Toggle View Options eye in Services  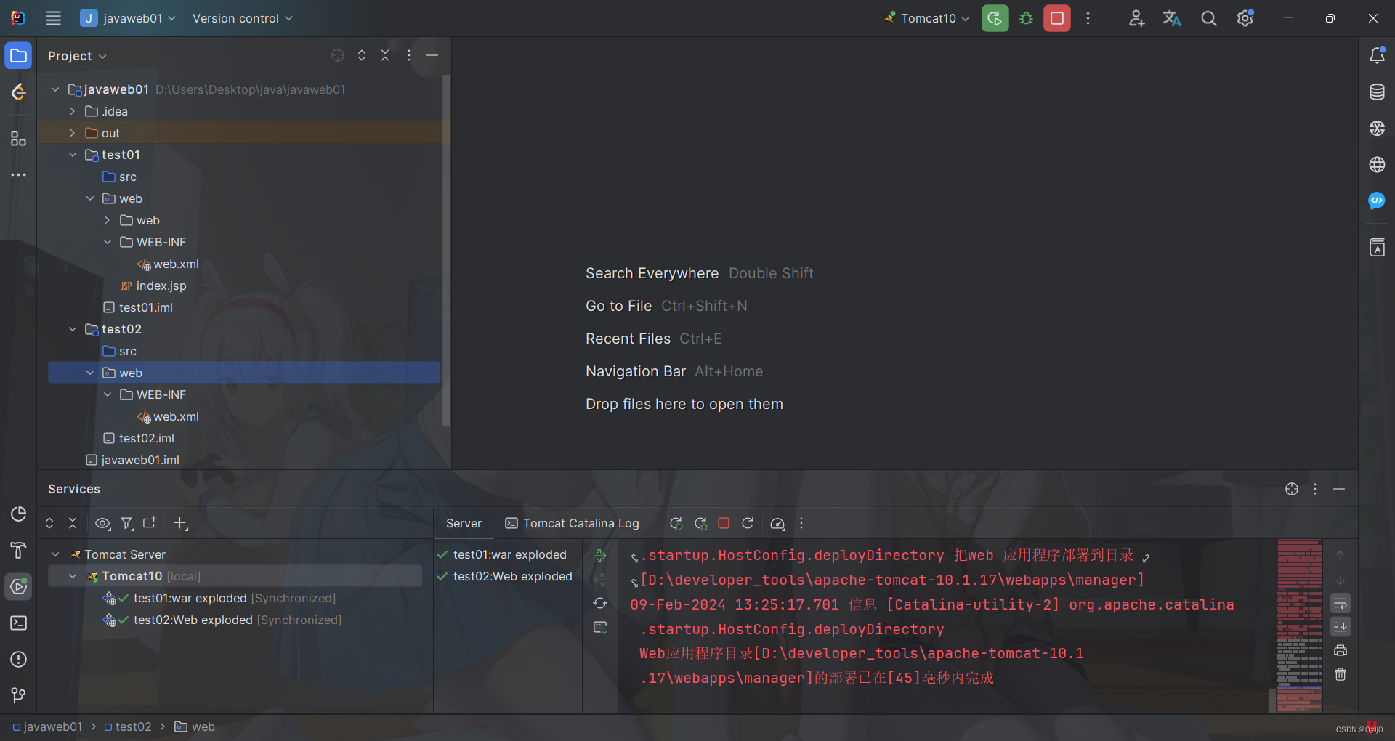point(102,523)
